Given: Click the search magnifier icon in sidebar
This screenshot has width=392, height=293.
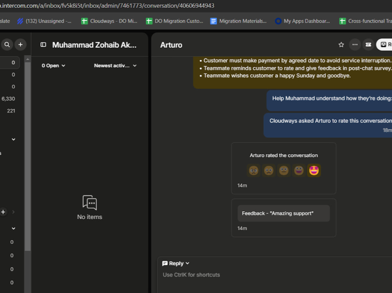Looking at the screenshot, I should tap(7, 45).
